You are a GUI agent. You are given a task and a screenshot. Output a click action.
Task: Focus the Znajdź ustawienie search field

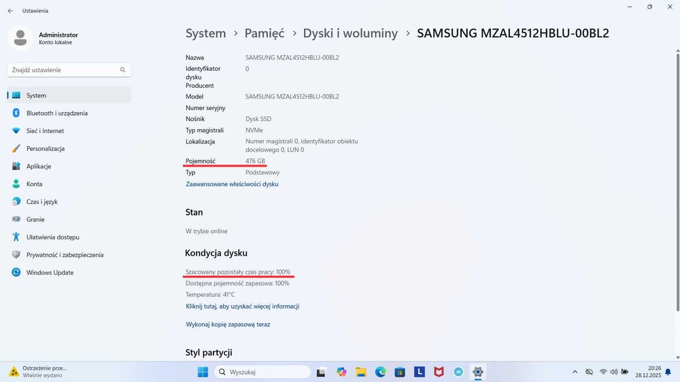pos(69,70)
